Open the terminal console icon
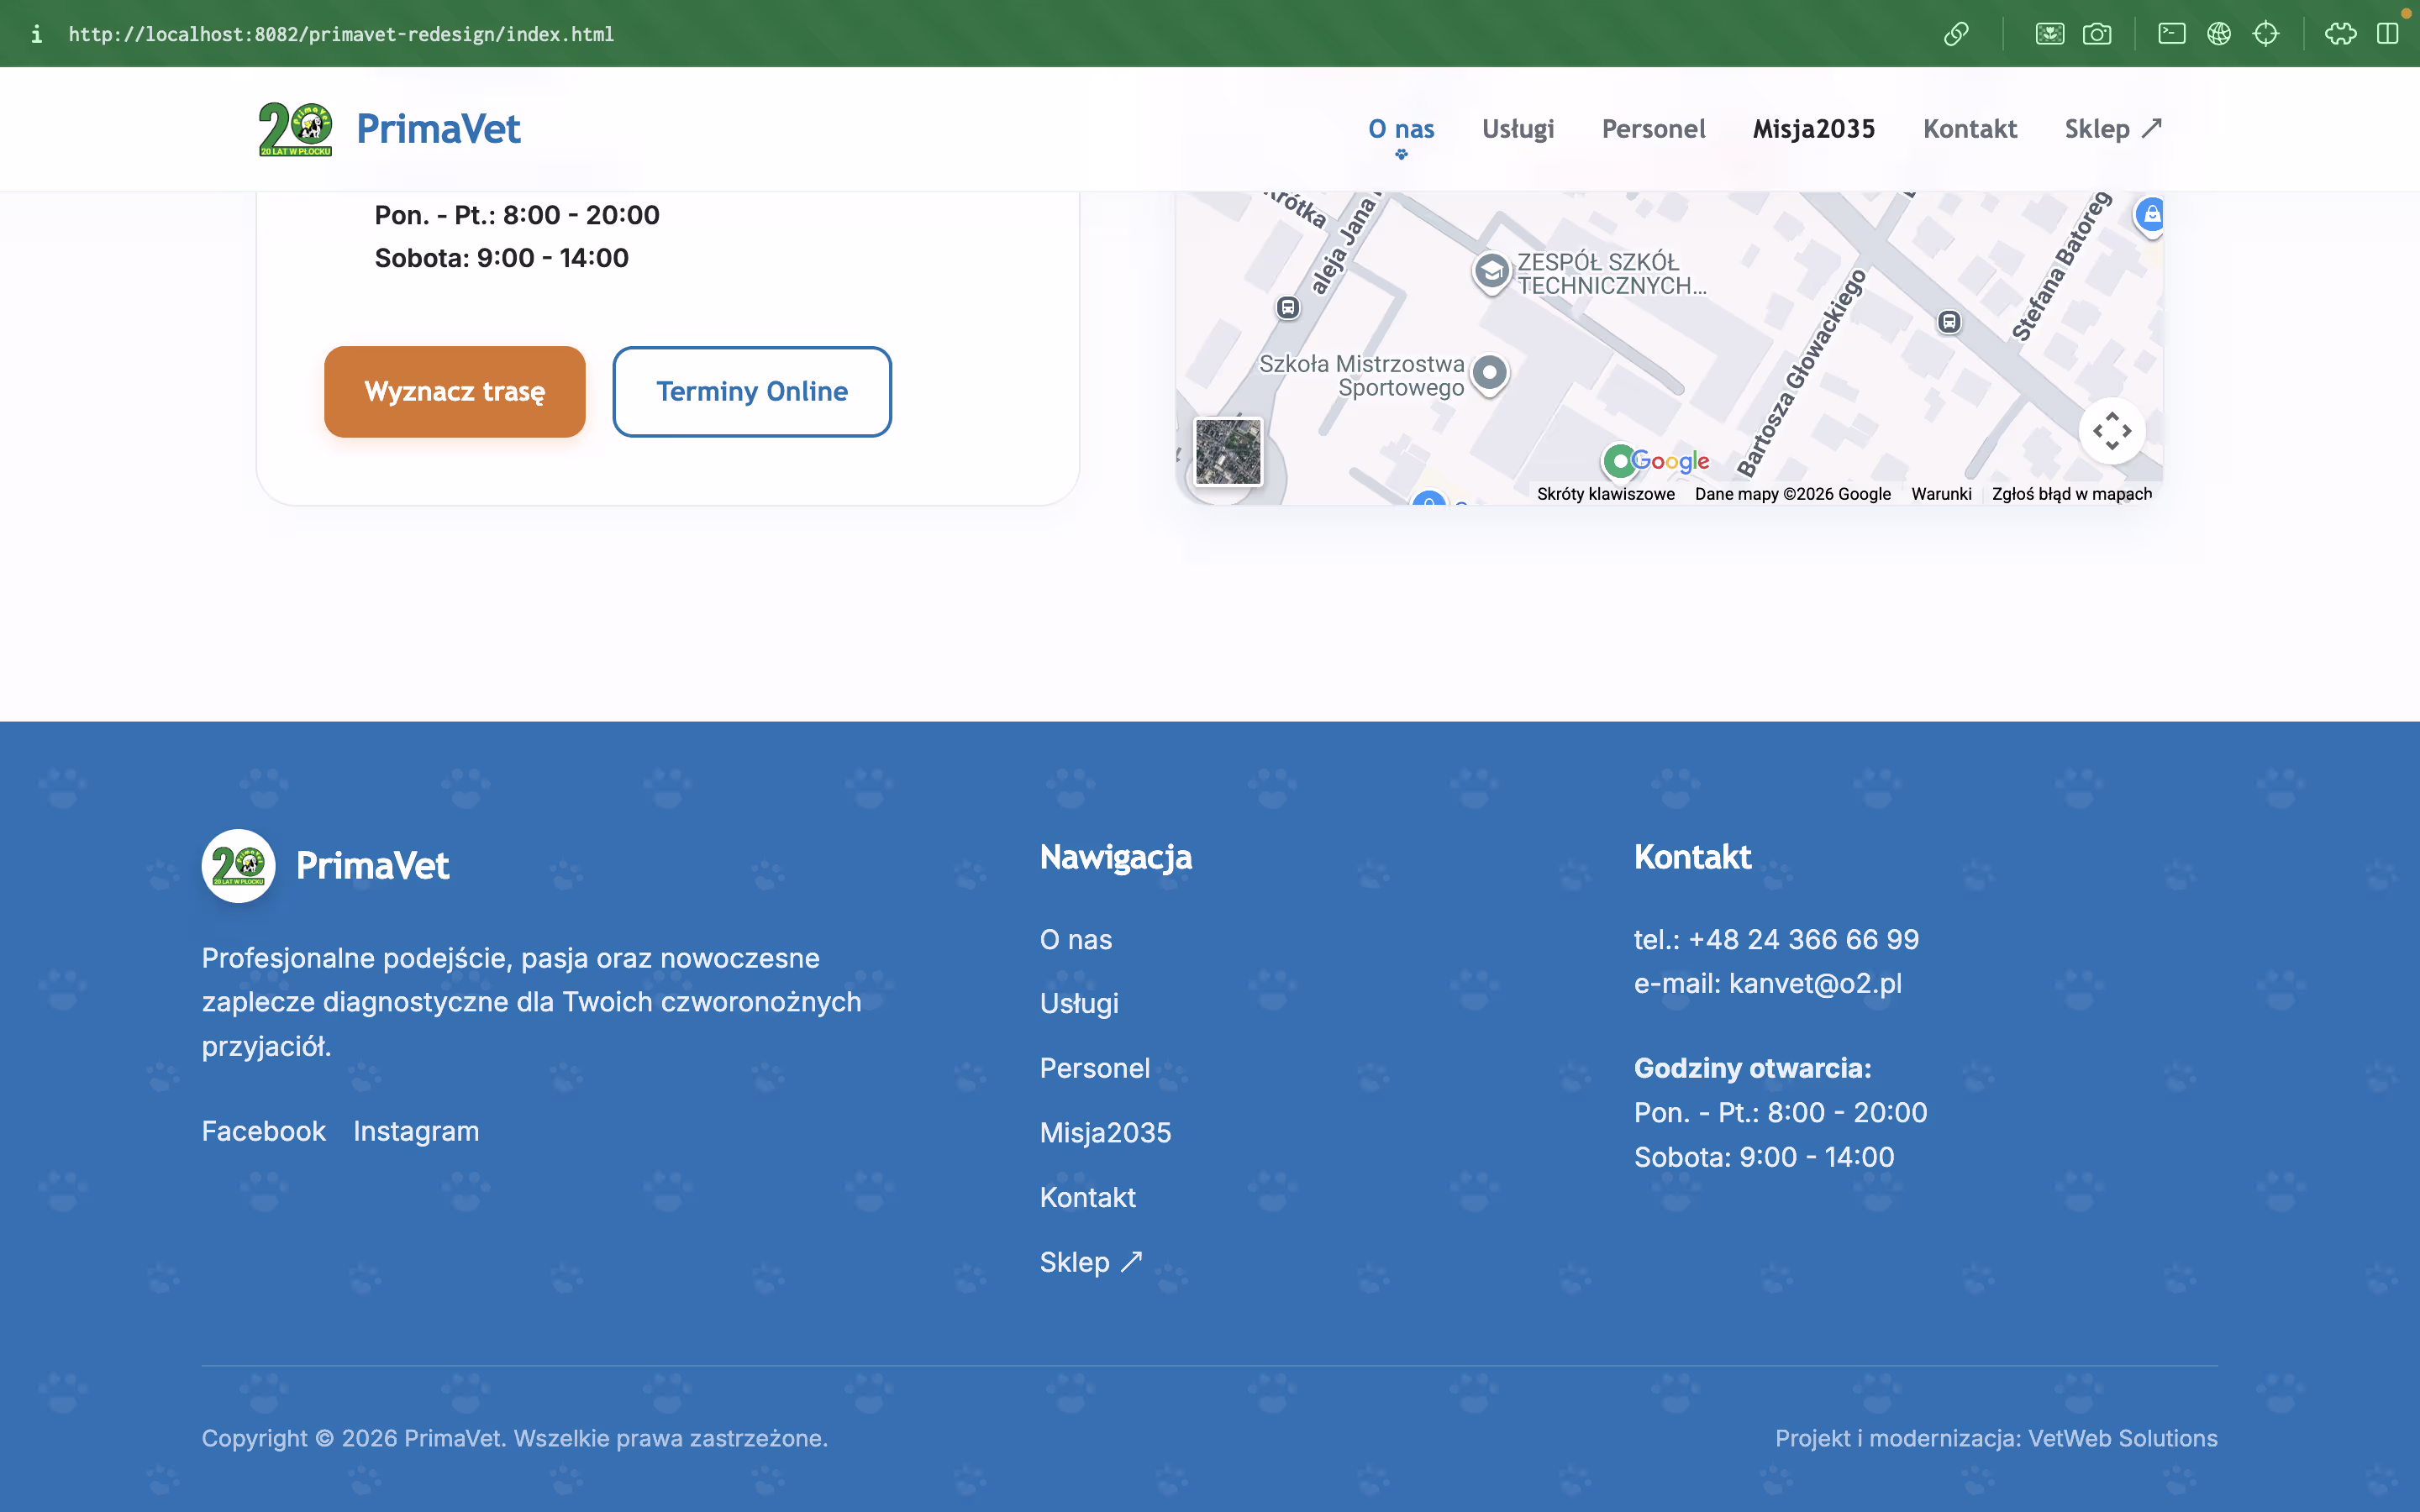2420x1512 pixels. coord(2171,34)
